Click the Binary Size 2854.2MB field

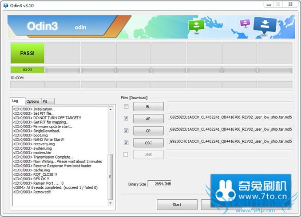[159, 184]
